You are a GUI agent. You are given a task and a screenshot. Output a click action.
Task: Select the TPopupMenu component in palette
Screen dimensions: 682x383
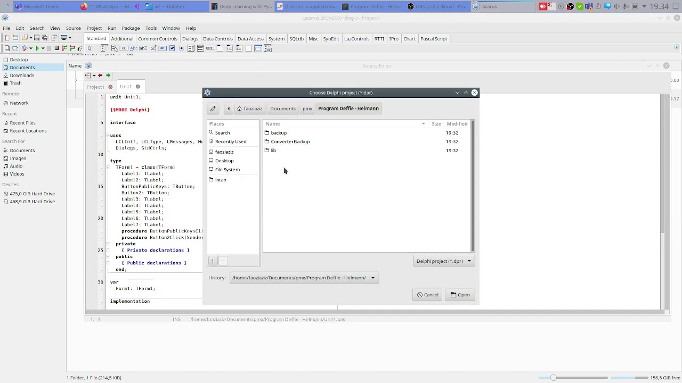pos(114,48)
